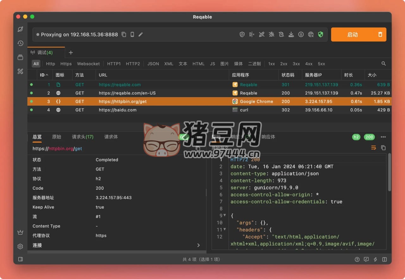The image size is (405, 279).
Task: Open search magnifier in filter bar
Action: (383, 63)
